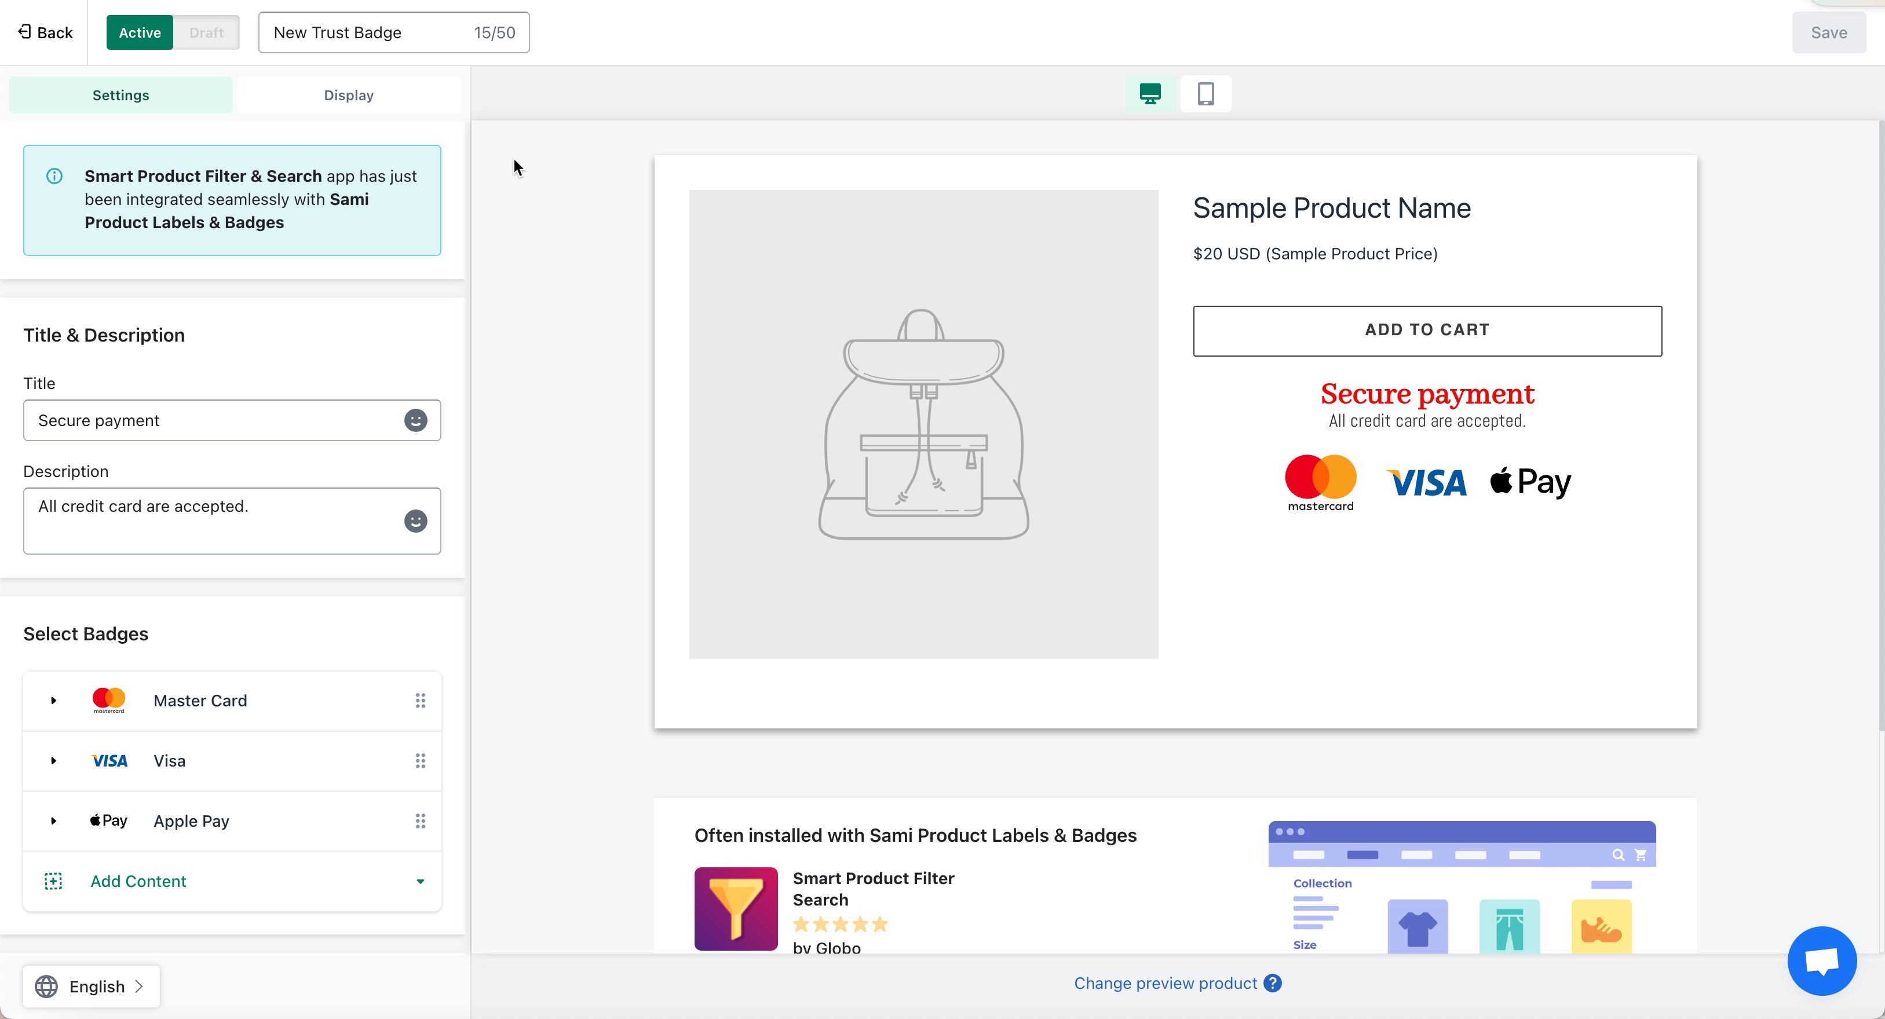Open emoji picker for Description field
The height and width of the screenshot is (1019, 1885).
(x=415, y=521)
